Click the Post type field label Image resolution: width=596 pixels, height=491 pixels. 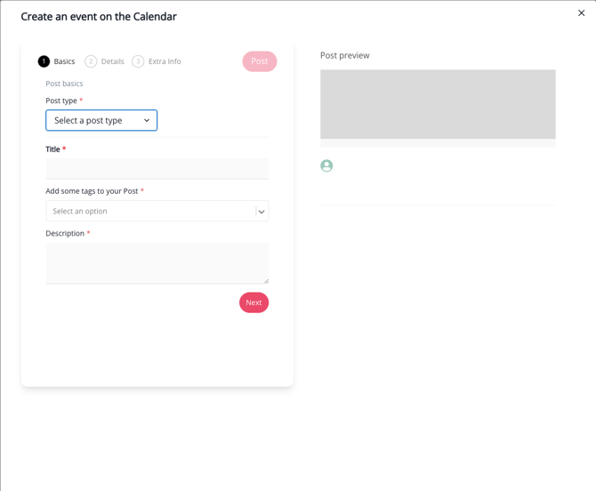61,101
